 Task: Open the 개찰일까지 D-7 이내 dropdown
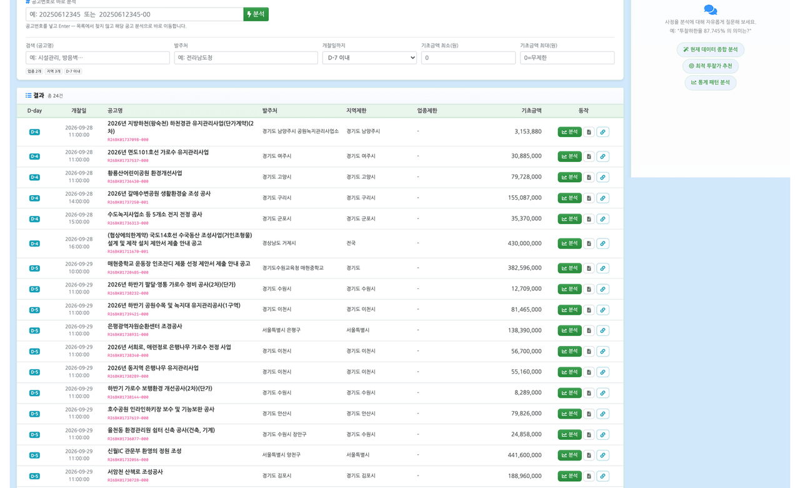pos(369,58)
